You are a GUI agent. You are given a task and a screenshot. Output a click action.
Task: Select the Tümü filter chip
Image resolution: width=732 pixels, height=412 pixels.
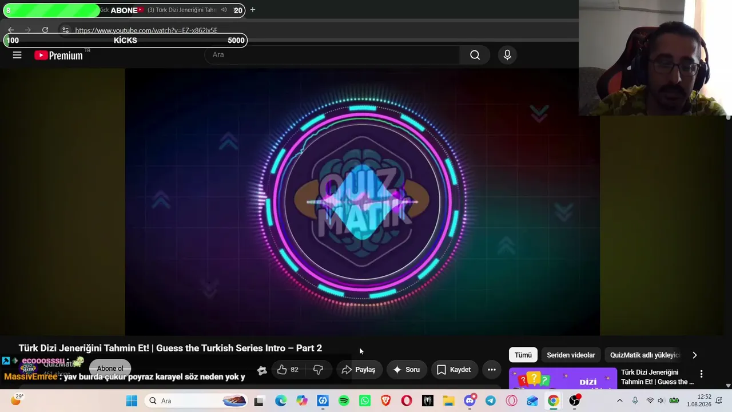pos(523,355)
